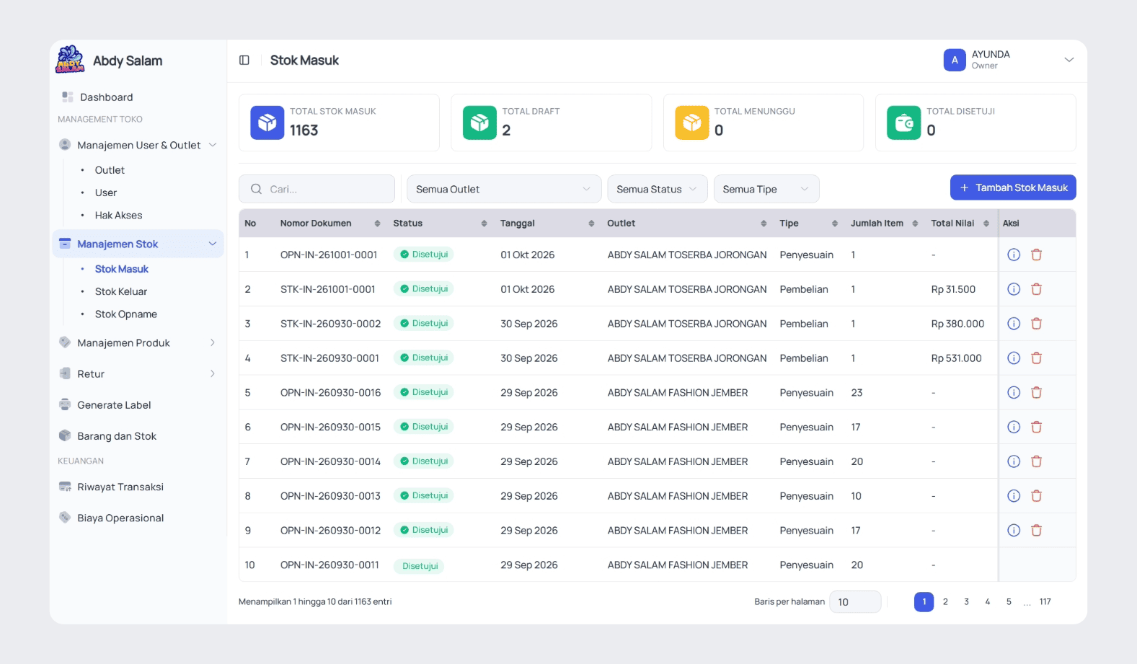Toggle the sidebar collapse icon

coord(244,61)
